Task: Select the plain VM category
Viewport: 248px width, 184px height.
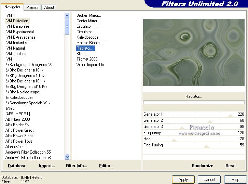Action: [x=9, y=59]
